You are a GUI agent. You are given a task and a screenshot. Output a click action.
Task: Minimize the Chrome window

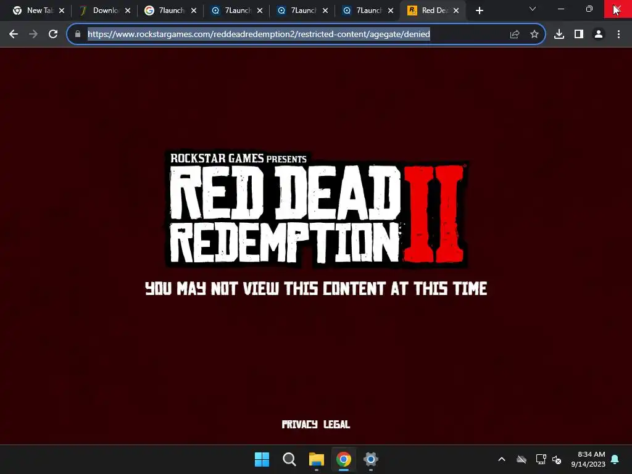coord(560,9)
